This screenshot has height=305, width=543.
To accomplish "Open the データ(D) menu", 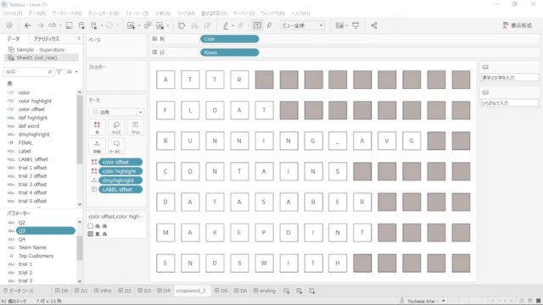I will pyautogui.click(x=37, y=14).
